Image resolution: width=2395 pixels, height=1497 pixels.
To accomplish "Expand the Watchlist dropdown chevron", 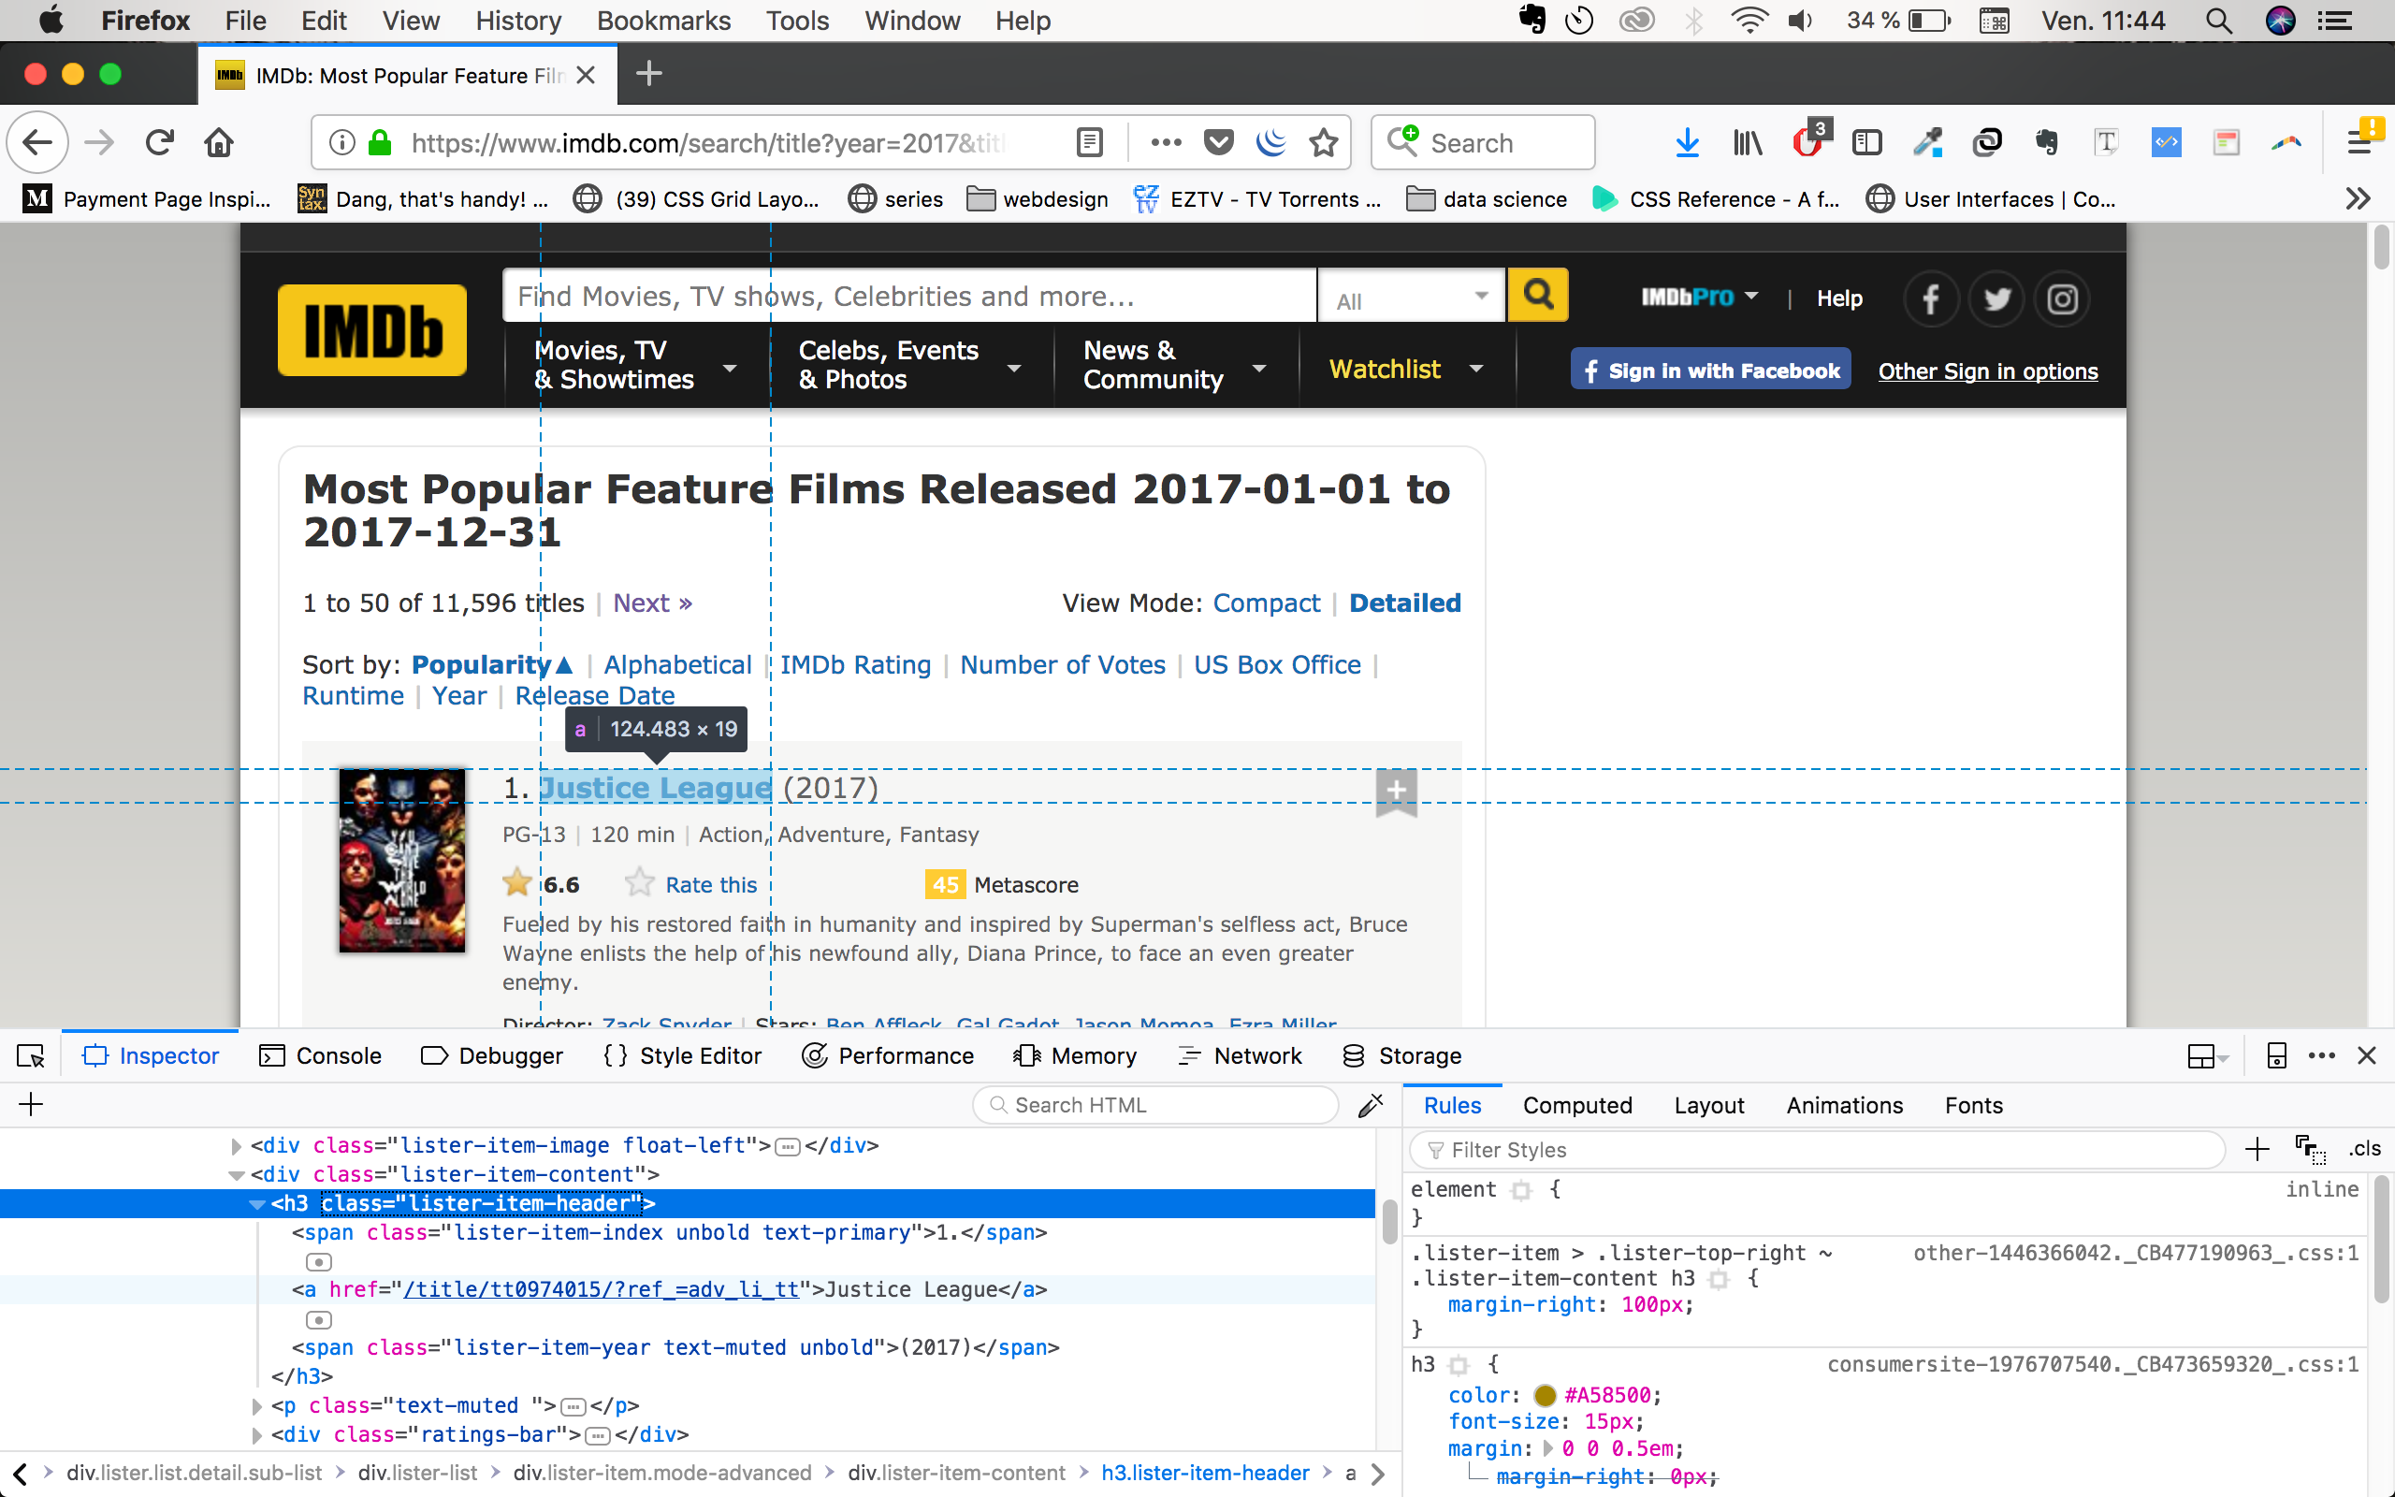I will click(x=1476, y=369).
